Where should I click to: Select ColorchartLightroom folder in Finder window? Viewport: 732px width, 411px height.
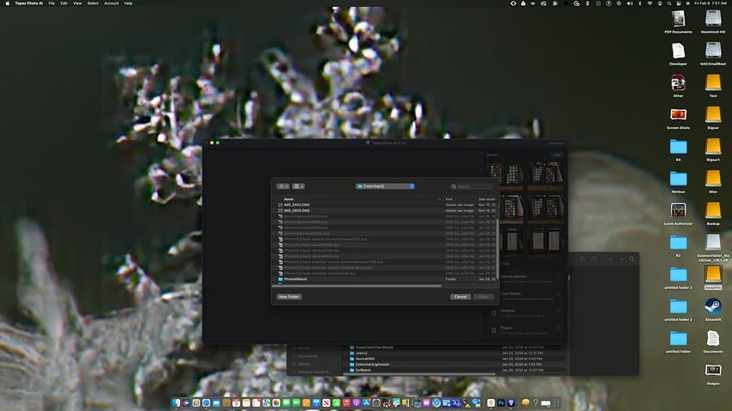[372, 365]
